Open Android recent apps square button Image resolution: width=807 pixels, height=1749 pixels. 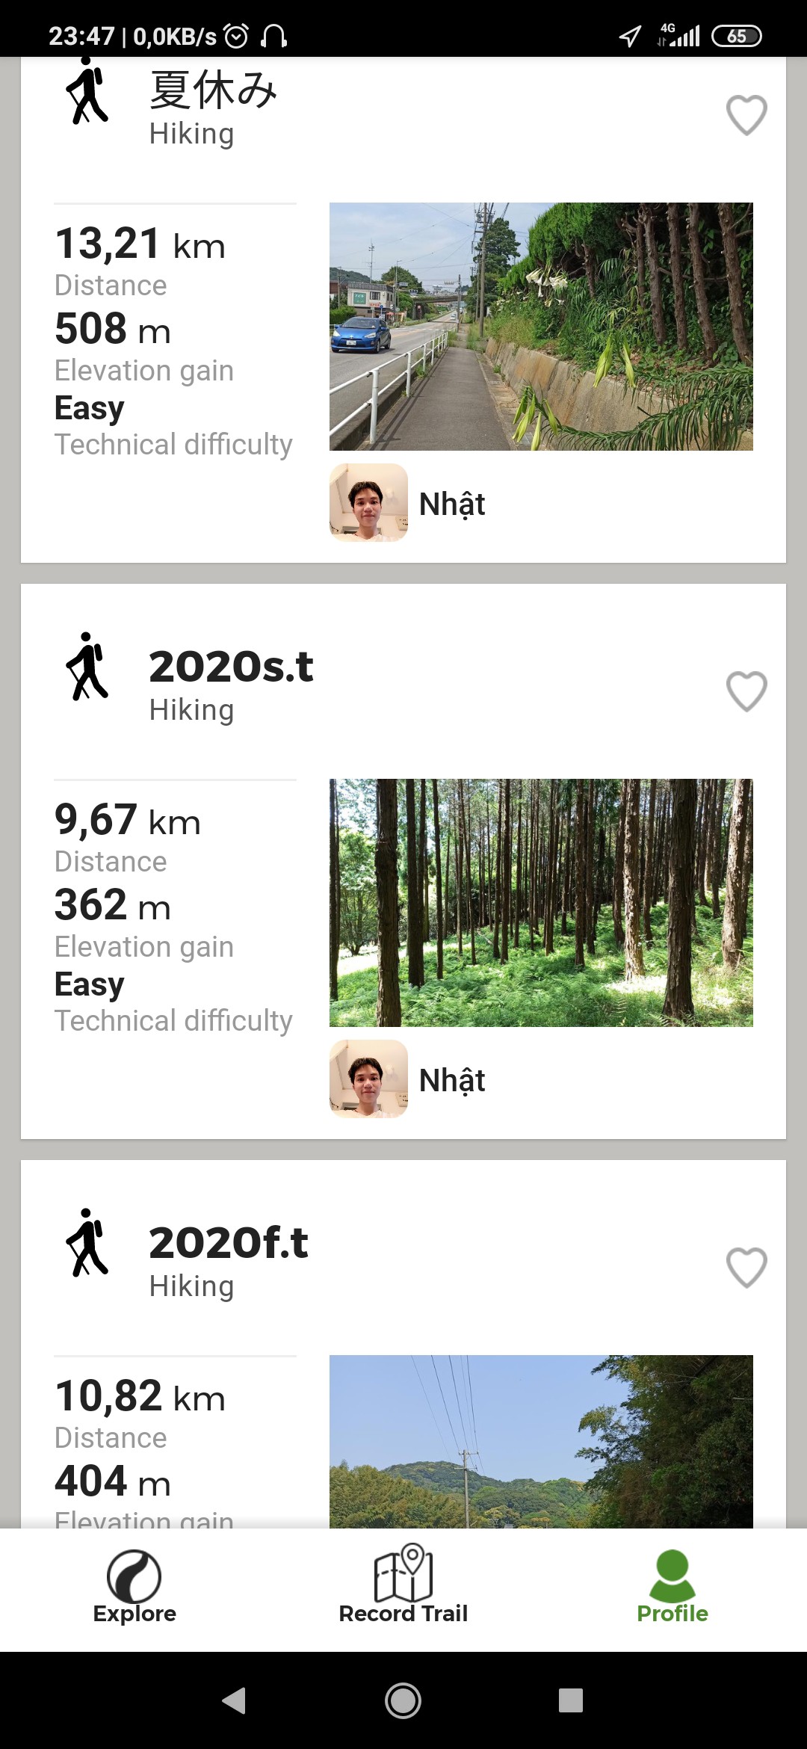[x=570, y=1700]
